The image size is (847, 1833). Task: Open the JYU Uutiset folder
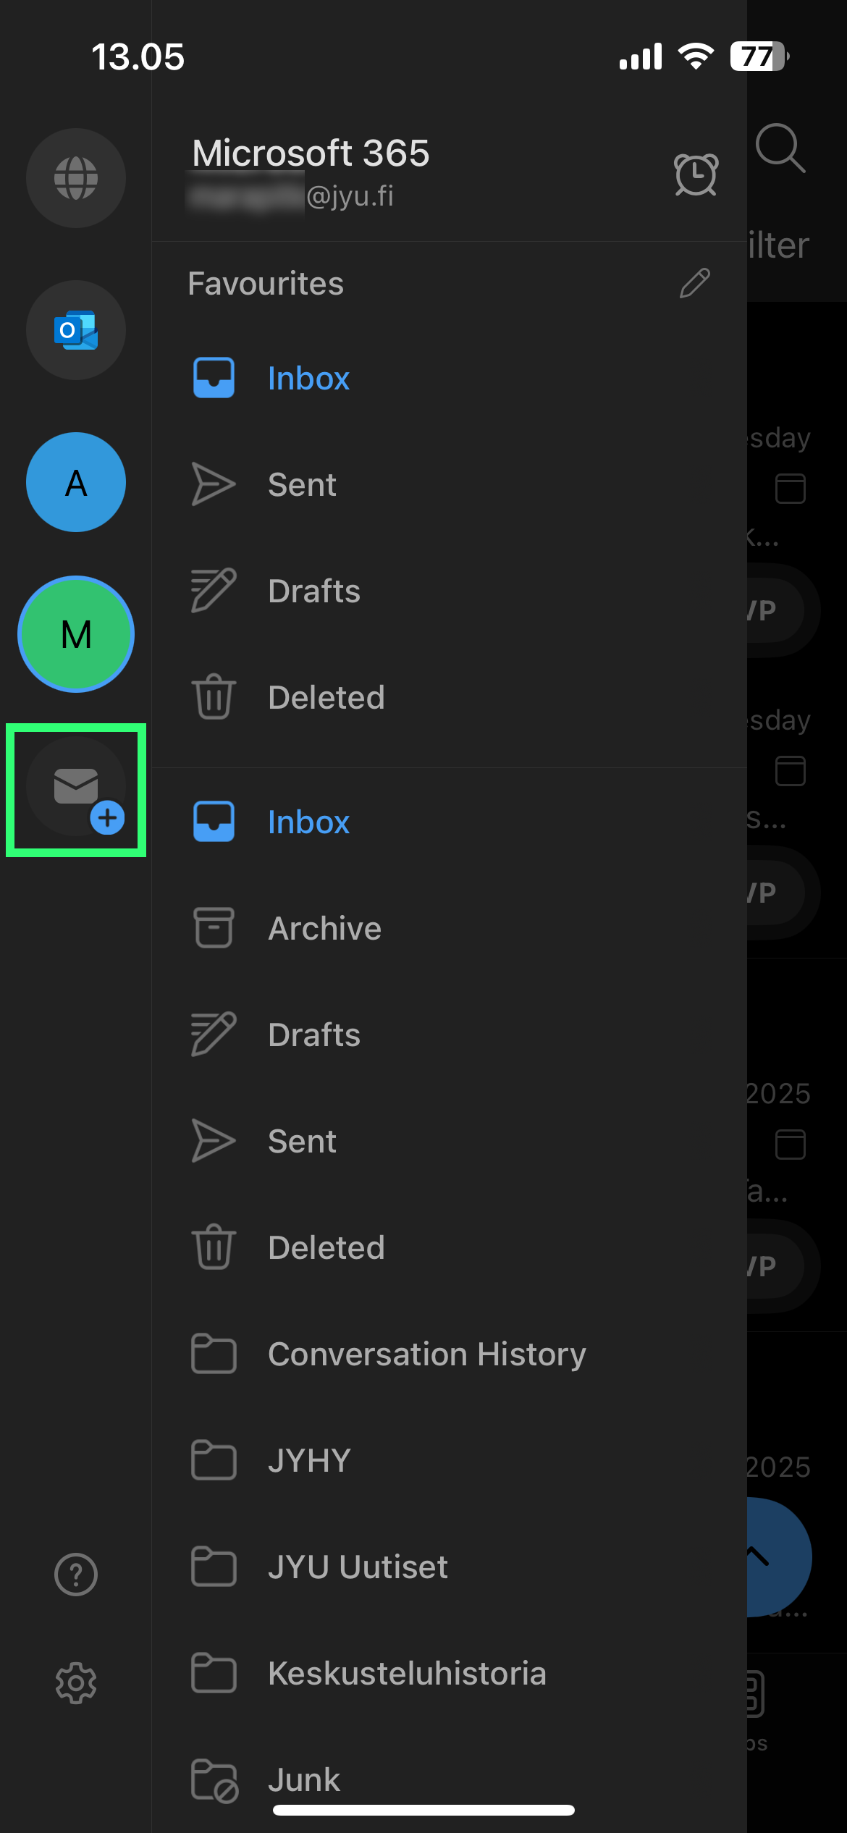[449, 1567]
